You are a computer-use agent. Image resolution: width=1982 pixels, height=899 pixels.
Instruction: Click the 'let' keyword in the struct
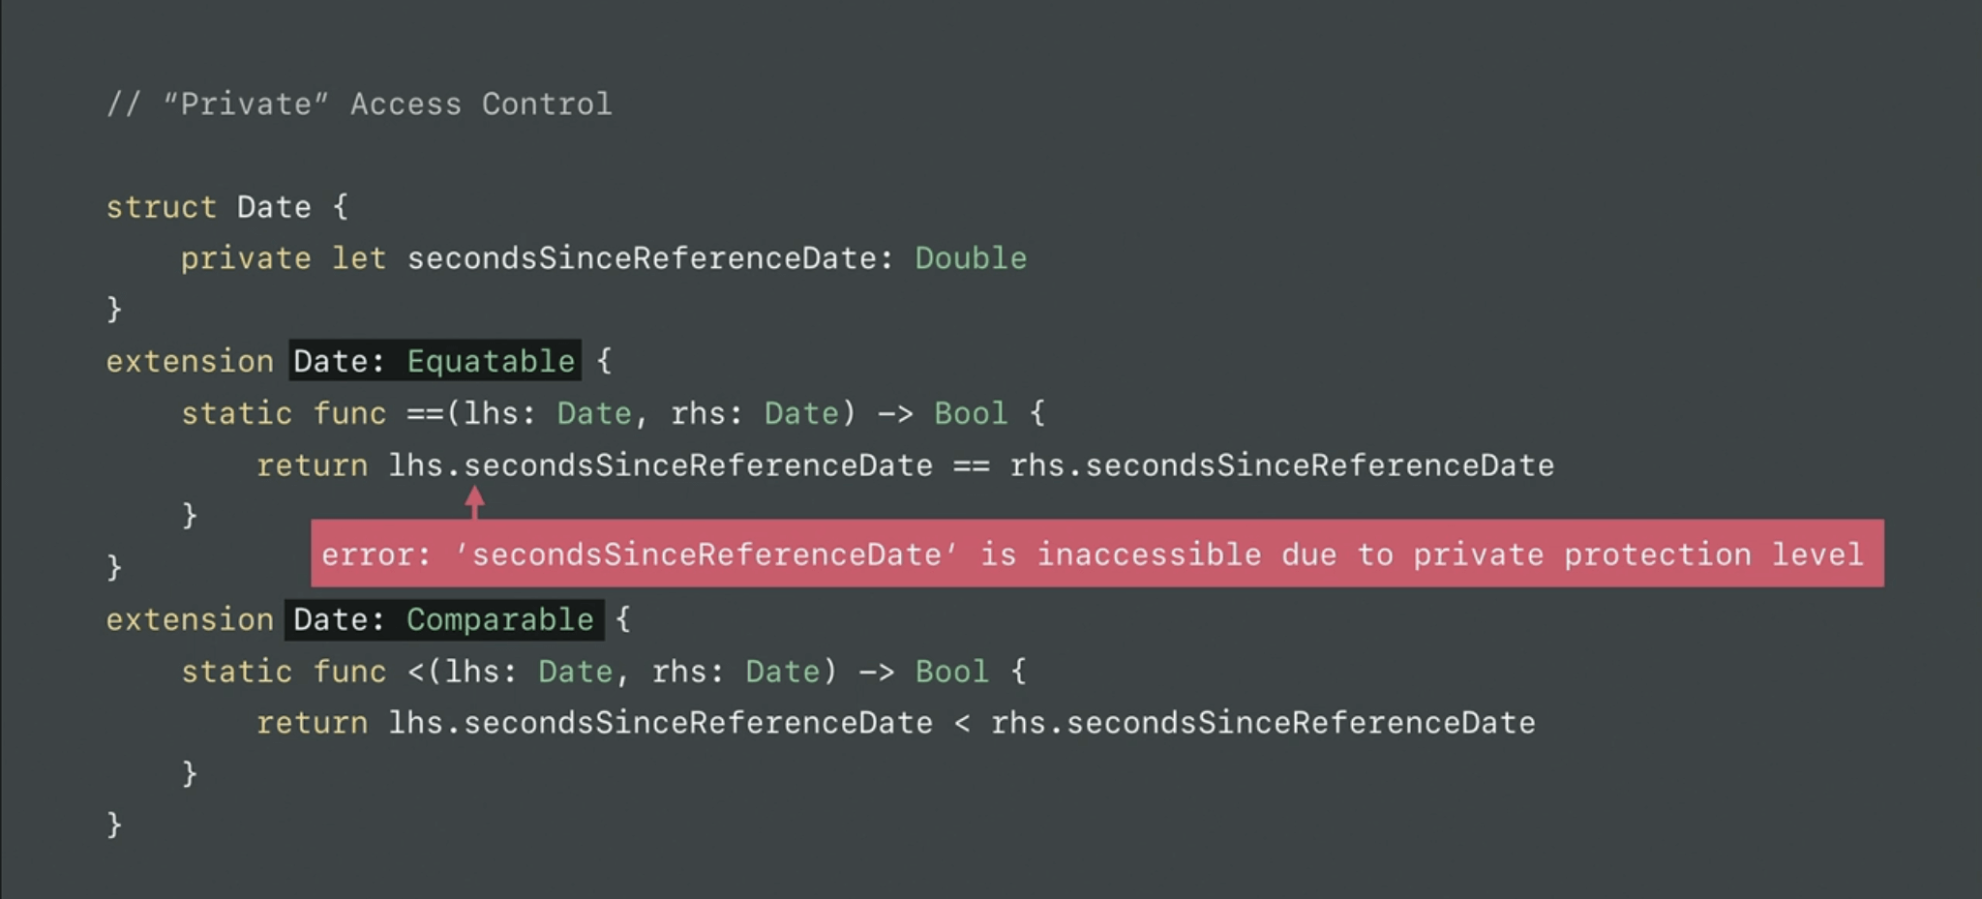coord(359,258)
